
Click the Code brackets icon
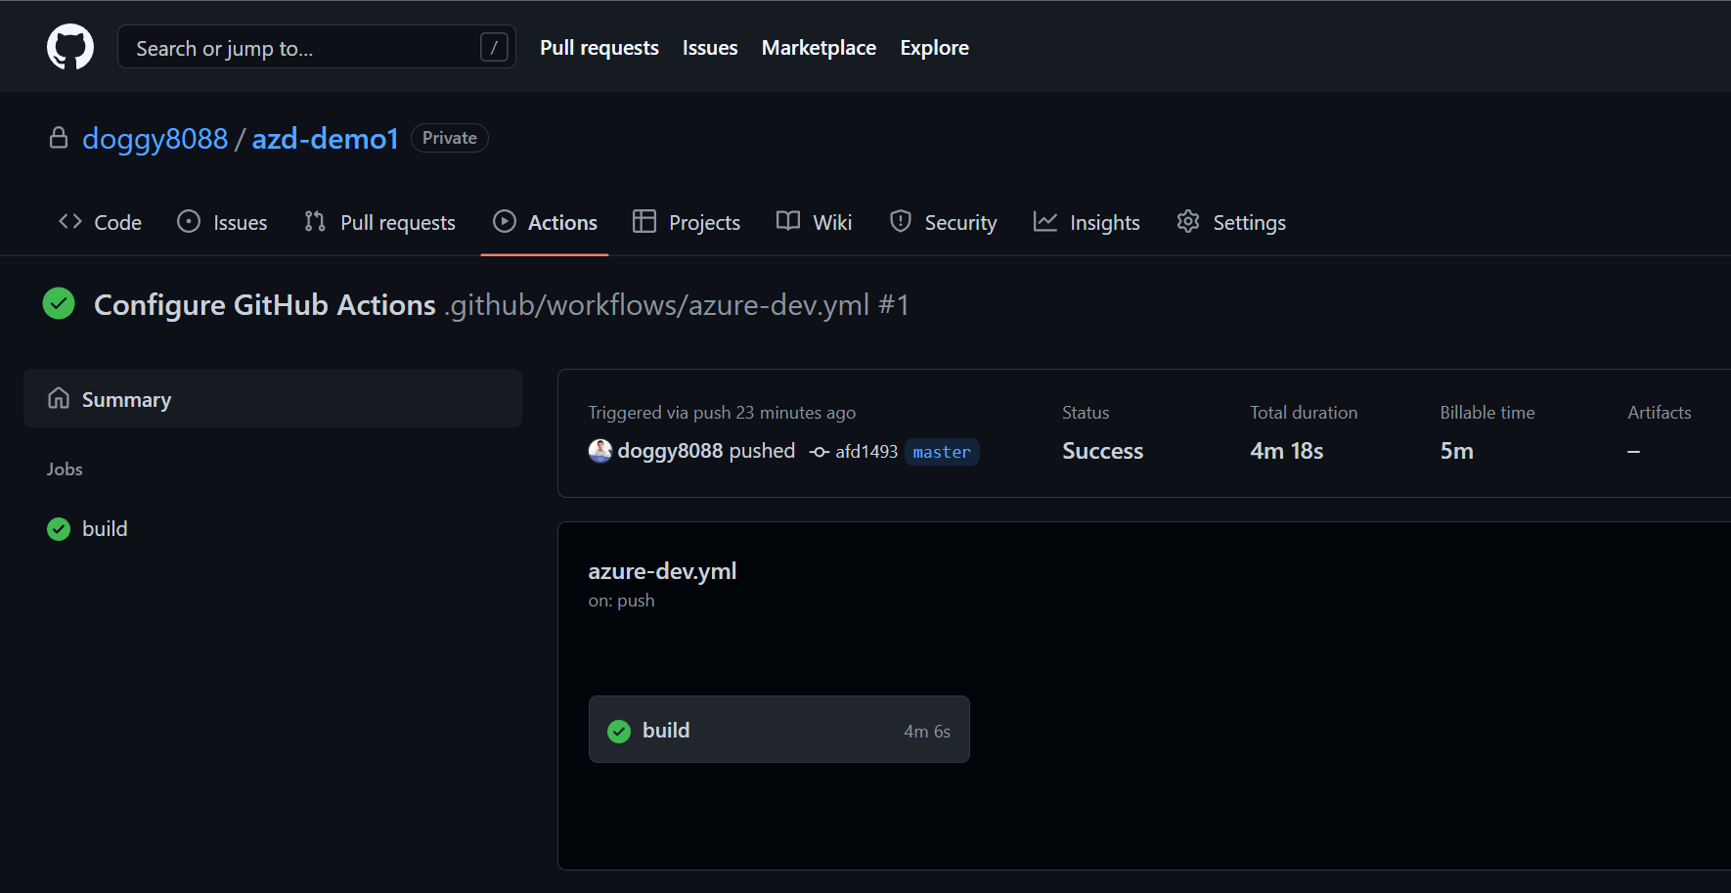coord(70,222)
